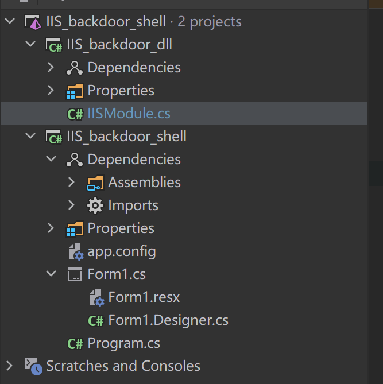The image size is (383, 384).
Task: Expand Scratches and Consoles
Action: click(x=9, y=366)
